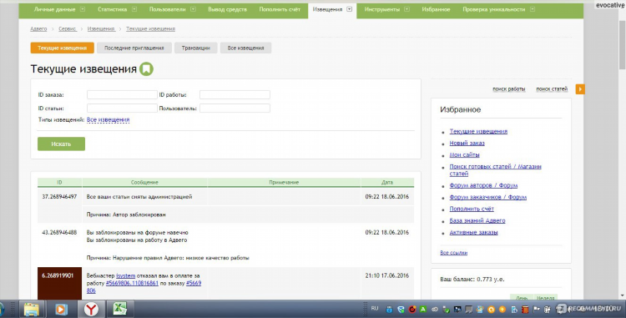Launch Windows Media Player from taskbar
Screen dimensions: 626x318
click(61, 309)
